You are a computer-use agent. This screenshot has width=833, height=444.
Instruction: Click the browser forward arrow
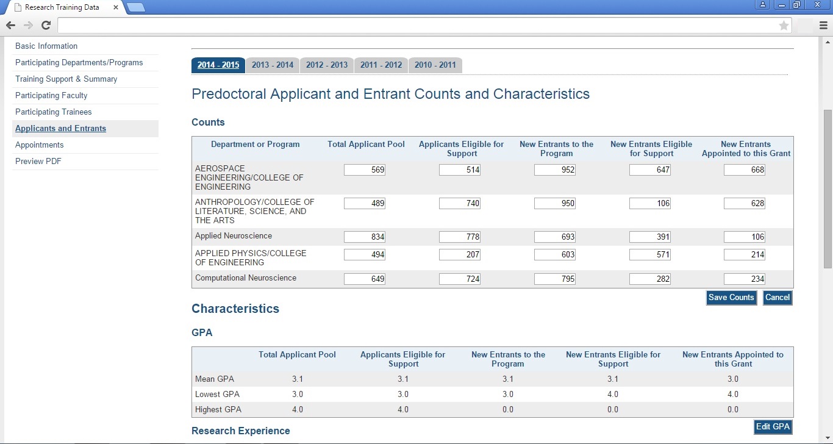pyautogui.click(x=28, y=25)
